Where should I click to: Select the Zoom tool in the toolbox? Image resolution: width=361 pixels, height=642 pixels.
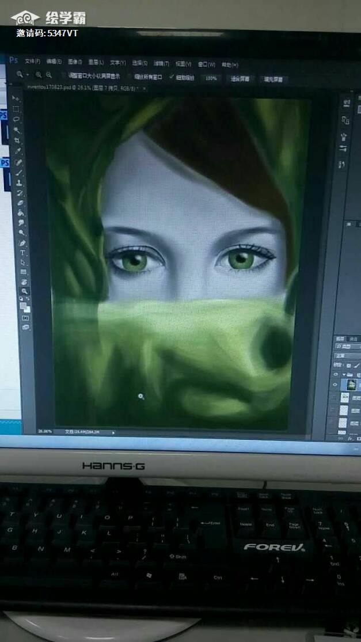[x=25, y=291]
